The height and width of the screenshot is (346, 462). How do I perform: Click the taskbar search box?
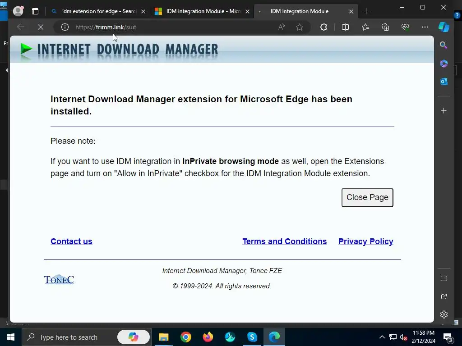coord(86,337)
